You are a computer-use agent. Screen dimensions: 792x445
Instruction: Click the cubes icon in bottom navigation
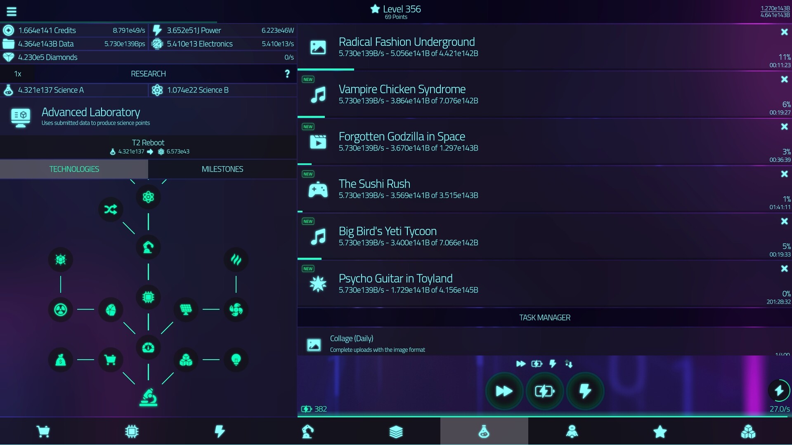point(748,431)
